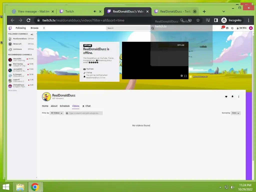Screen dimensions: 256x192
Task: Expand the Sorted by Date dropdown
Action: (235, 113)
